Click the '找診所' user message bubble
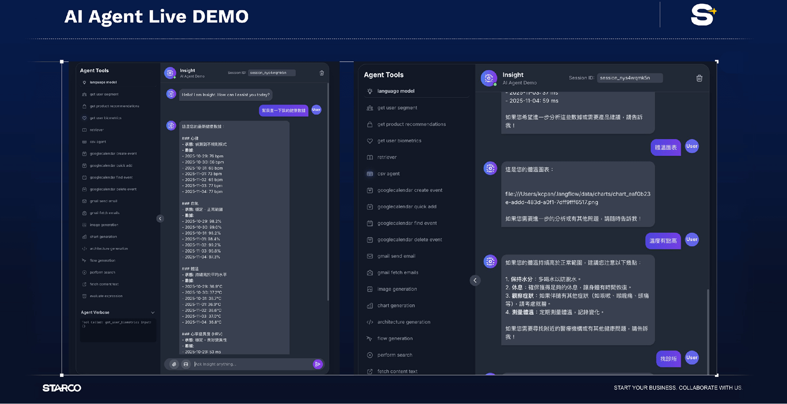 (x=668, y=359)
